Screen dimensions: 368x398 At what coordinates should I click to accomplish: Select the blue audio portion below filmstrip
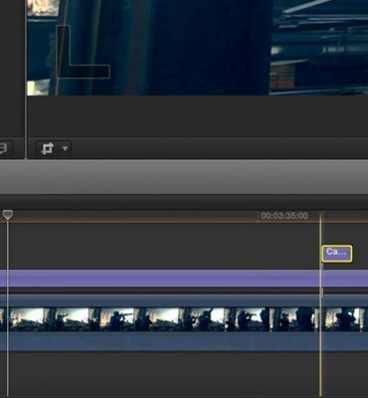pyautogui.click(x=184, y=341)
